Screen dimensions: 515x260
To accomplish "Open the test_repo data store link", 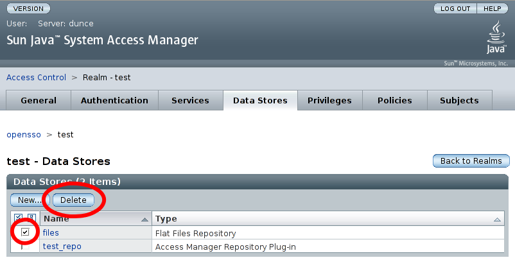I will tap(62, 247).
